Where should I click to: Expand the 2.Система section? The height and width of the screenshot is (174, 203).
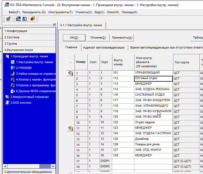click(x=29, y=37)
